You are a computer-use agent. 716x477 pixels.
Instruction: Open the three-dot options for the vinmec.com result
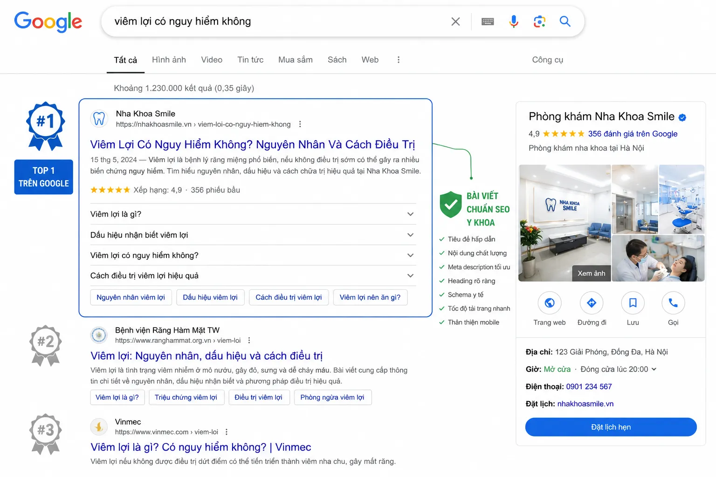coord(227,432)
